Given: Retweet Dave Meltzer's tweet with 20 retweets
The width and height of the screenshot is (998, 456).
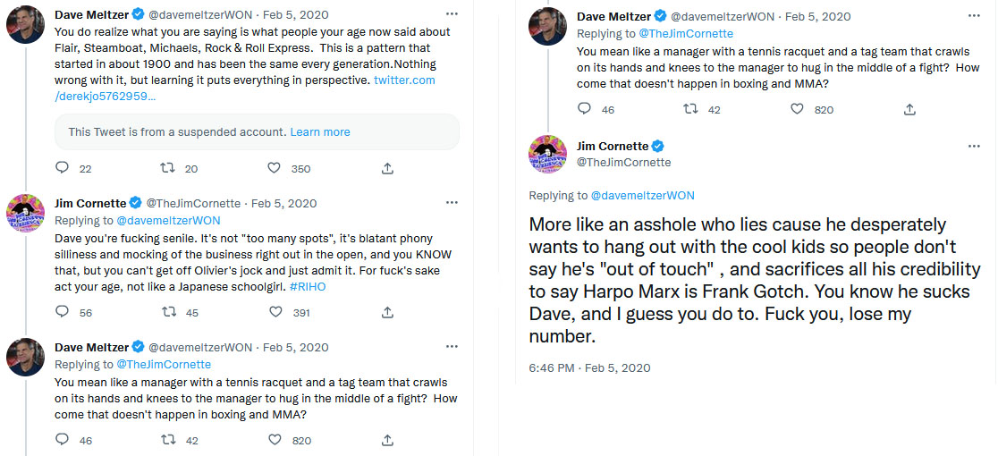Looking at the screenshot, I should pos(167,168).
